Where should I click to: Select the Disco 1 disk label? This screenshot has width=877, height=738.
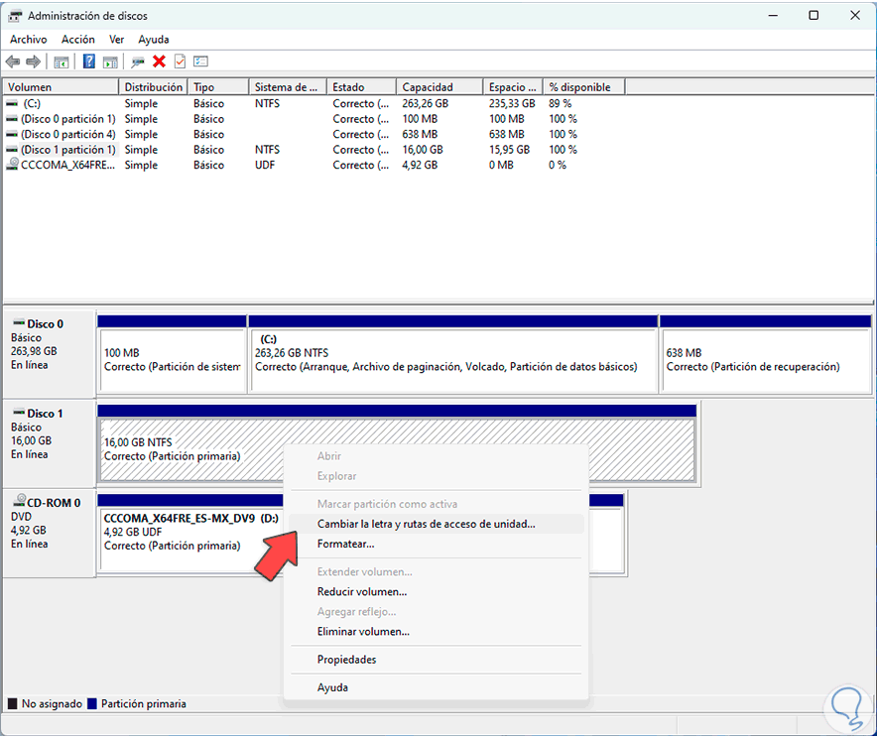coord(50,442)
